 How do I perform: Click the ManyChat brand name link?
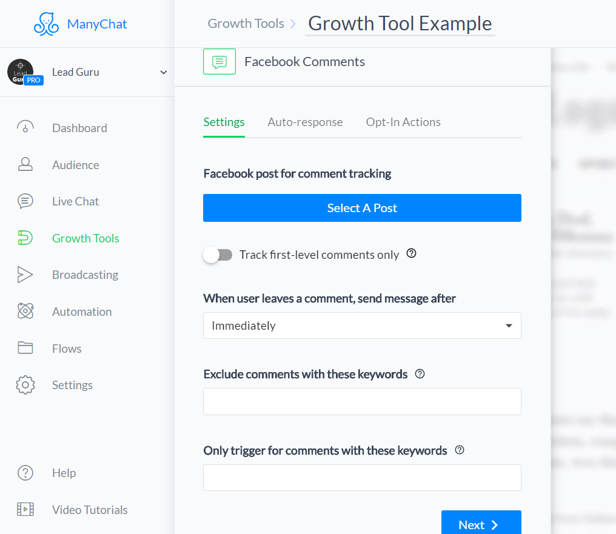[x=97, y=24]
